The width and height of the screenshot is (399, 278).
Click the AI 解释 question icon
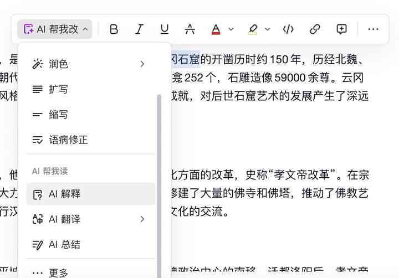click(38, 194)
